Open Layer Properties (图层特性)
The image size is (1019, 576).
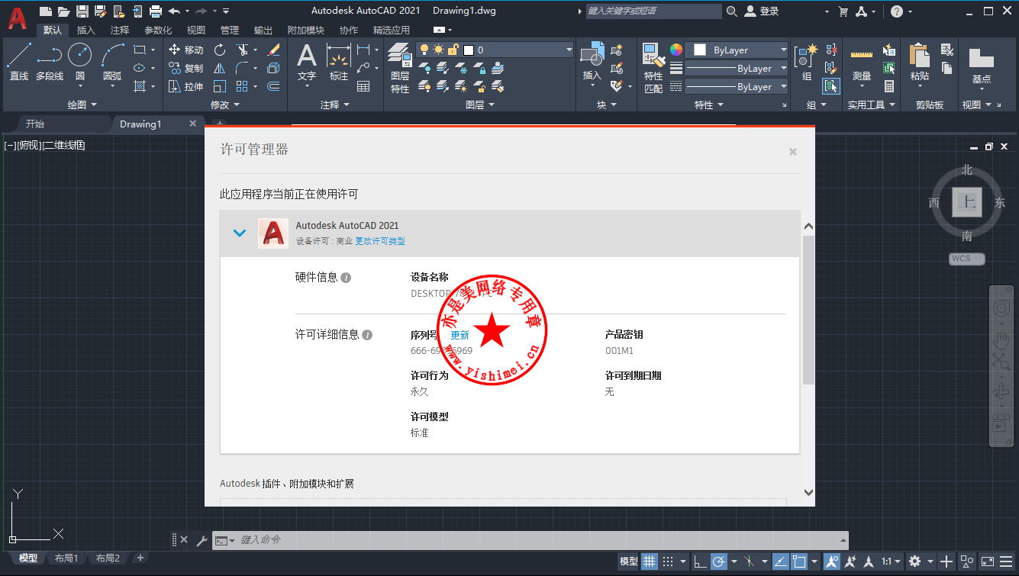(400, 67)
